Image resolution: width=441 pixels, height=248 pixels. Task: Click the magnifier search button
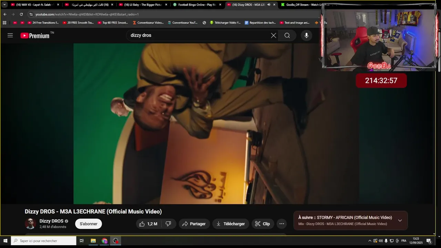(x=287, y=35)
